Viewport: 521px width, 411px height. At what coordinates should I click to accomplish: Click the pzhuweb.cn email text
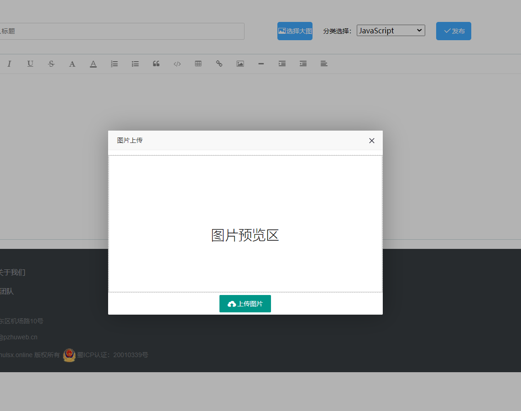[19, 337]
